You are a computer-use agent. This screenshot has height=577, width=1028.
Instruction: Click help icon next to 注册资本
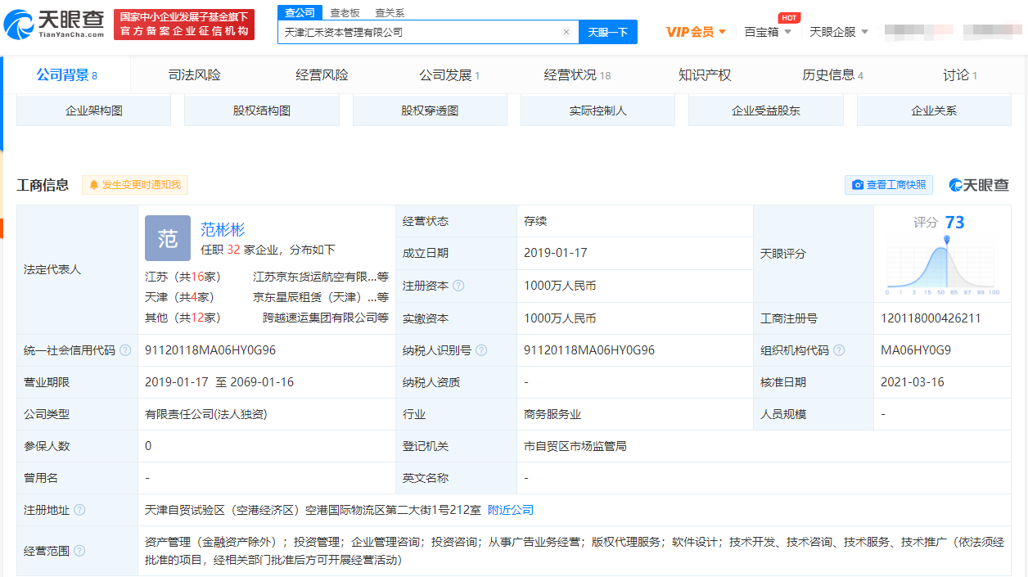458,286
